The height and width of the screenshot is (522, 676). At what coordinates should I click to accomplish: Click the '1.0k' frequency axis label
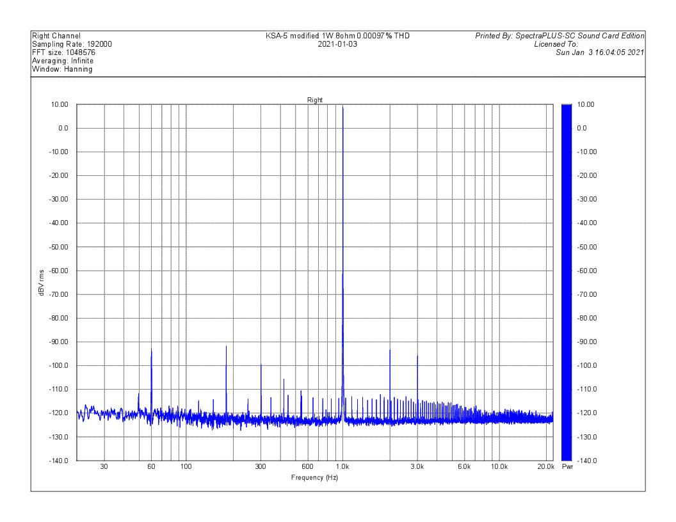342,466
